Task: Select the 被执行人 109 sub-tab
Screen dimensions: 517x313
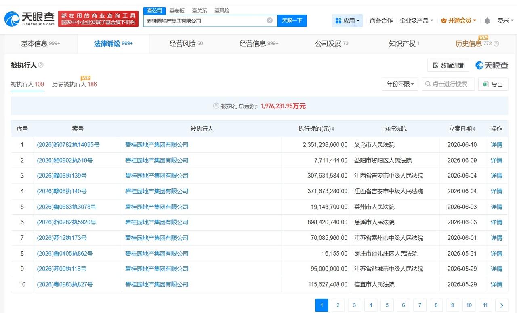Action: tap(27, 84)
